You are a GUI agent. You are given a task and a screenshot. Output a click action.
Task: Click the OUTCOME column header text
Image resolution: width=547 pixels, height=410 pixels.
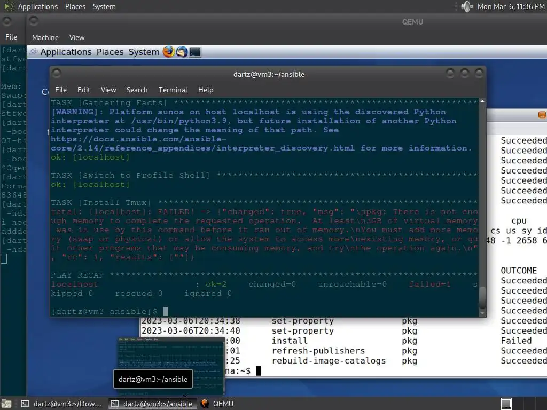pos(519,271)
